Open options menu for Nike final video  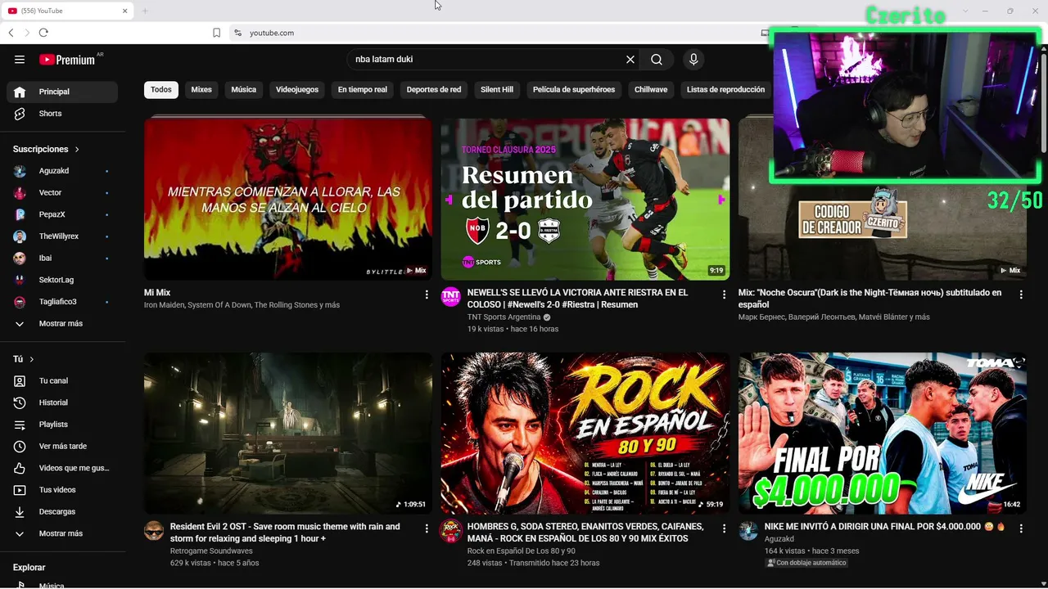(x=1021, y=528)
